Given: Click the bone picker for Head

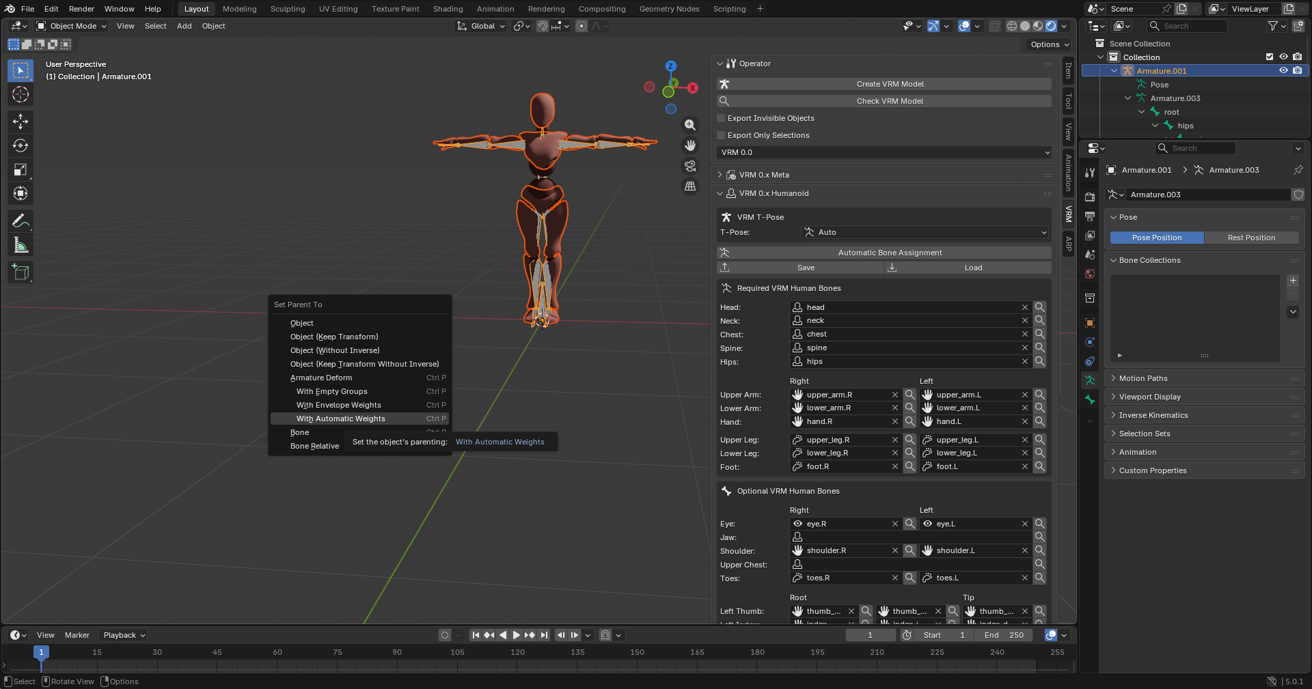Looking at the screenshot, I should 1039,307.
